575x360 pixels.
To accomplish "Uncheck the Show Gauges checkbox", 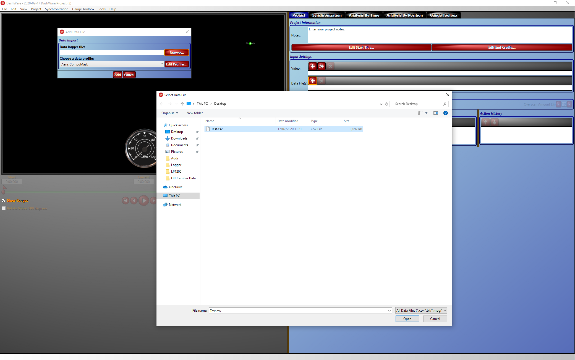I will [x=4, y=201].
